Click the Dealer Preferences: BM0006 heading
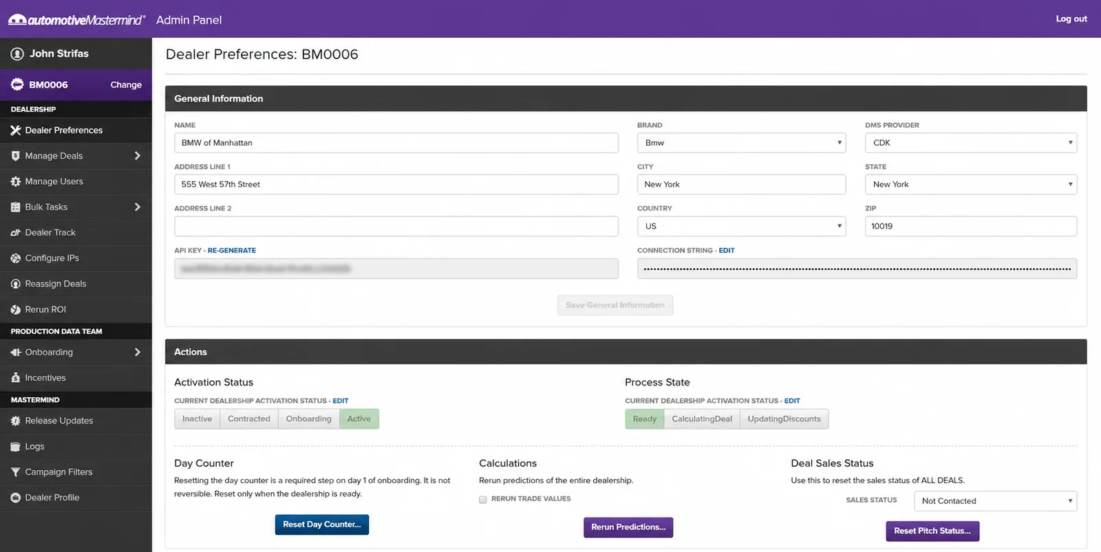Image resolution: width=1101 pixels, height=552 pixels. tap(262, 54)
